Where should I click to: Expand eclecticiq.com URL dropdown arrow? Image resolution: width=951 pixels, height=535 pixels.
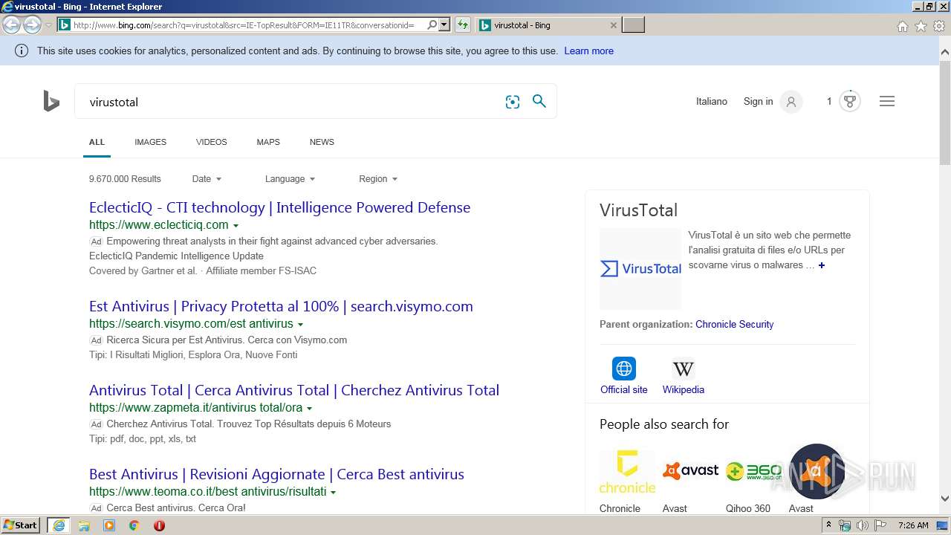[236, 225]
